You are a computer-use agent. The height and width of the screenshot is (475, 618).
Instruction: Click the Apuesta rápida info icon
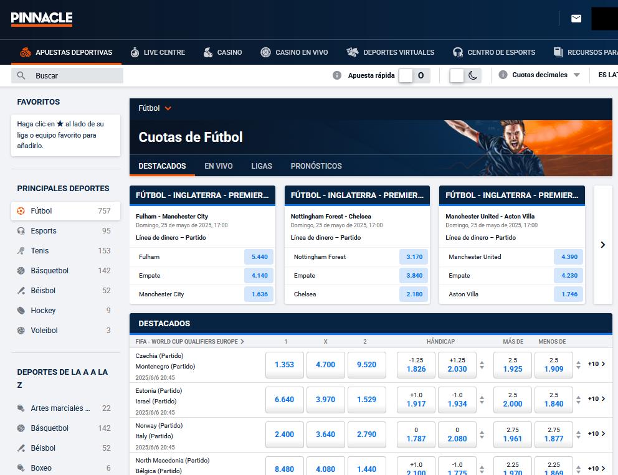(x=337, y=75)
